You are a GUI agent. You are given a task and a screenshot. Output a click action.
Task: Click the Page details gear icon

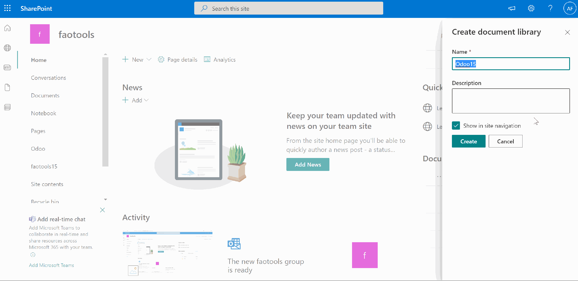click(x=161, y=59)
